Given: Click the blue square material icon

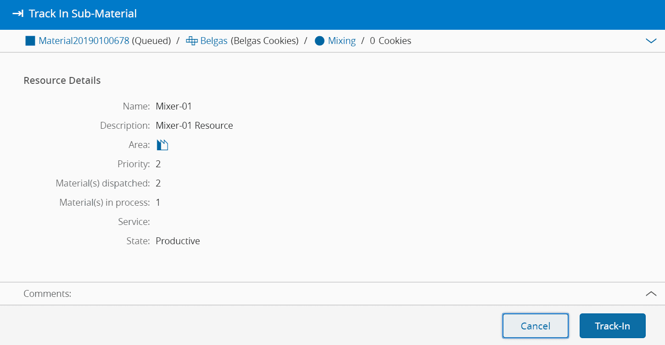Looking at the screenshot, I should click(30, 41).
